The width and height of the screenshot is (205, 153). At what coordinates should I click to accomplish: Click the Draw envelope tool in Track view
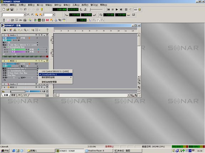19,30
